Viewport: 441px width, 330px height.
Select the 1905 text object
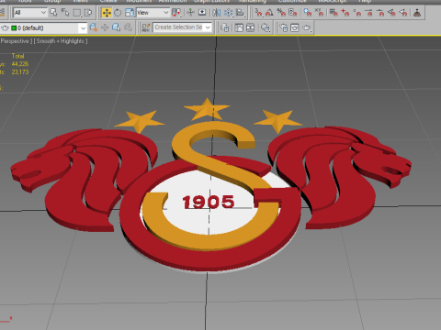pos(209,202)
